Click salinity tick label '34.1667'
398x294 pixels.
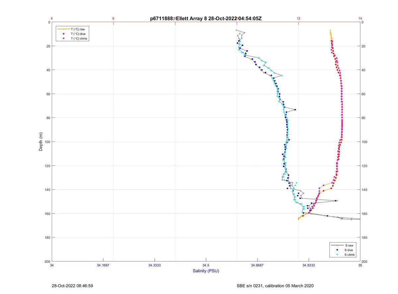(x=103, y=265)
